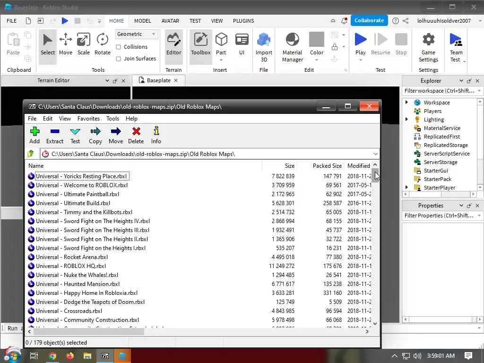The image size is (484, 363).
Task: Click the notifications bell icon
Action: pyautogui.click(x=344, y=21)
